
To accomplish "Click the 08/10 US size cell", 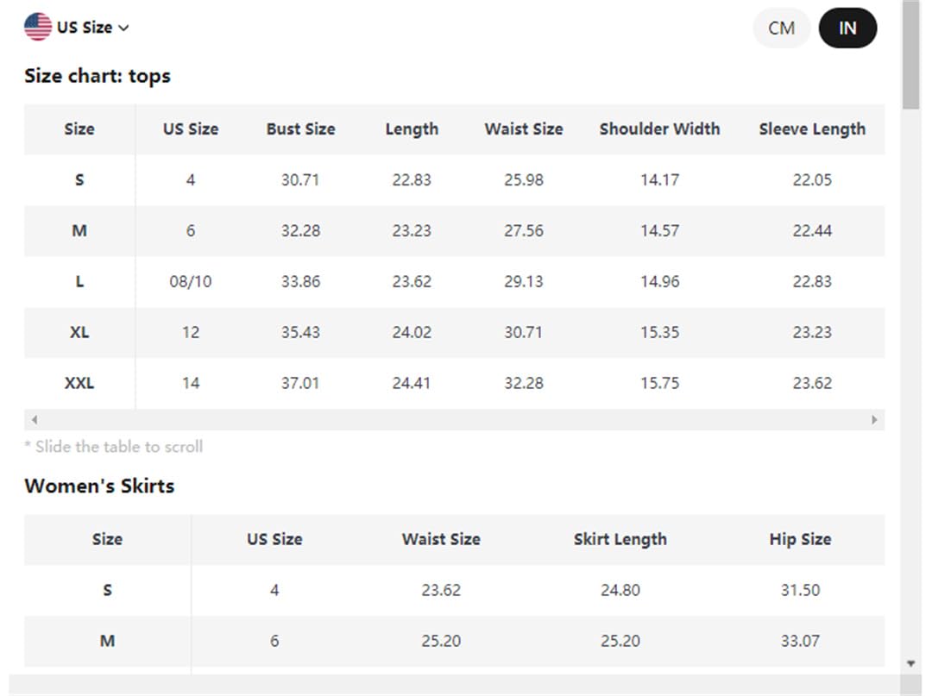I will (190, 281).
